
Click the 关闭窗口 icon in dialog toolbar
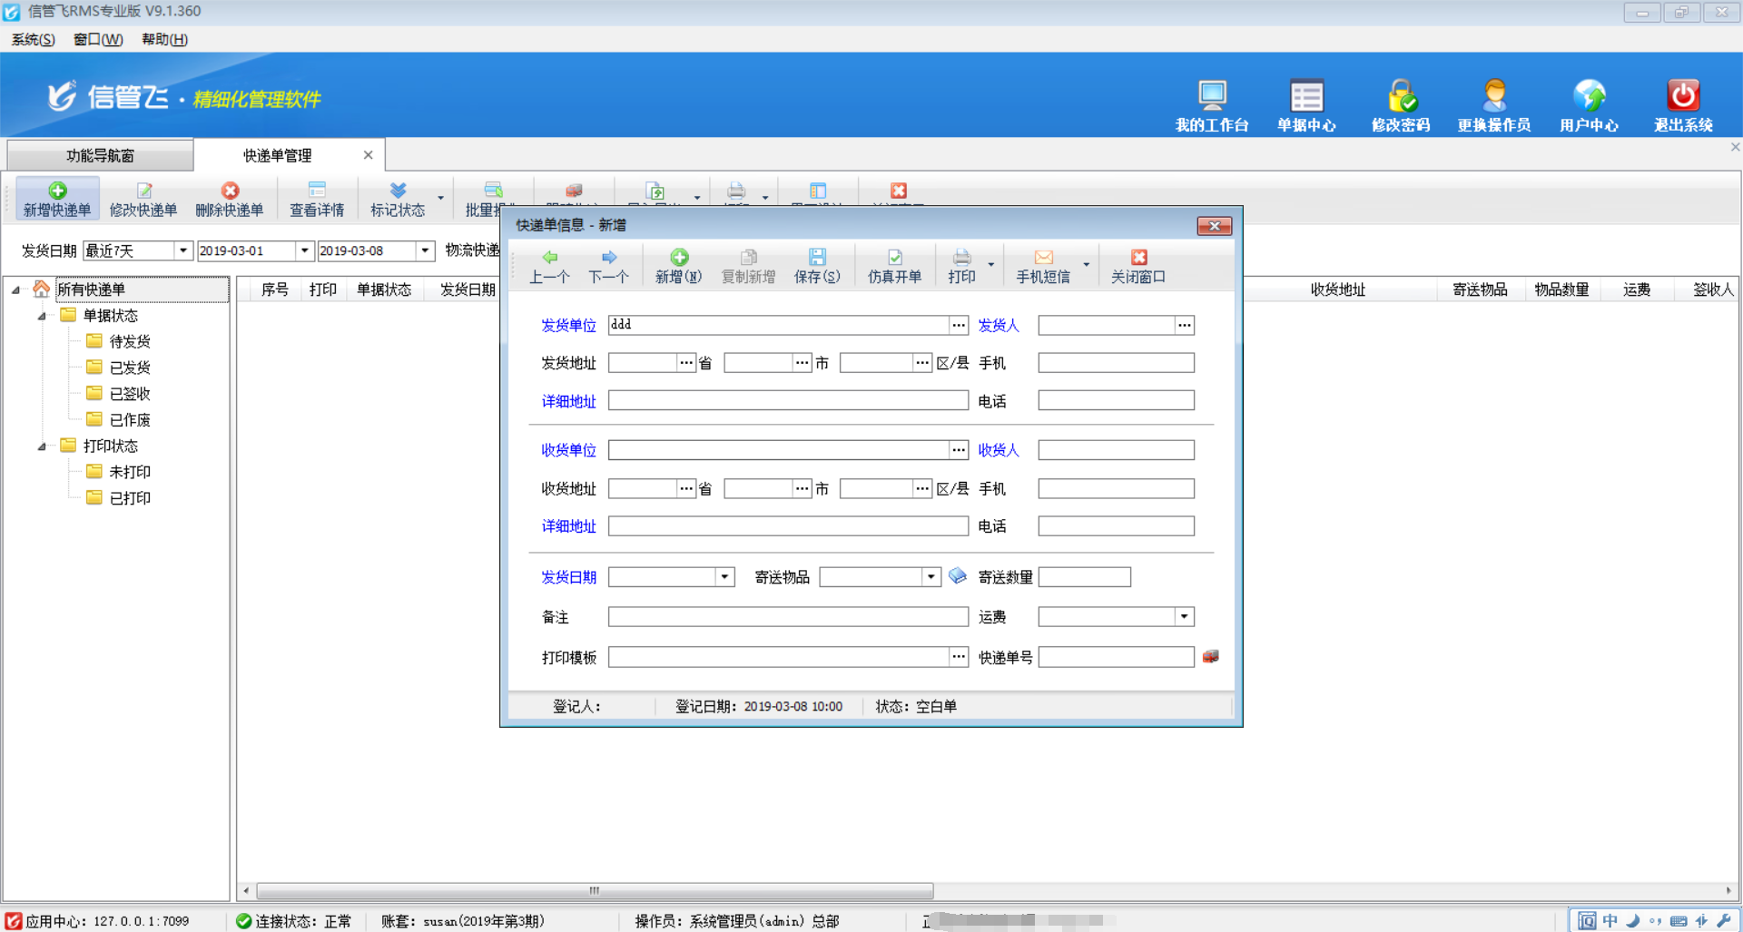(1138, 258)
